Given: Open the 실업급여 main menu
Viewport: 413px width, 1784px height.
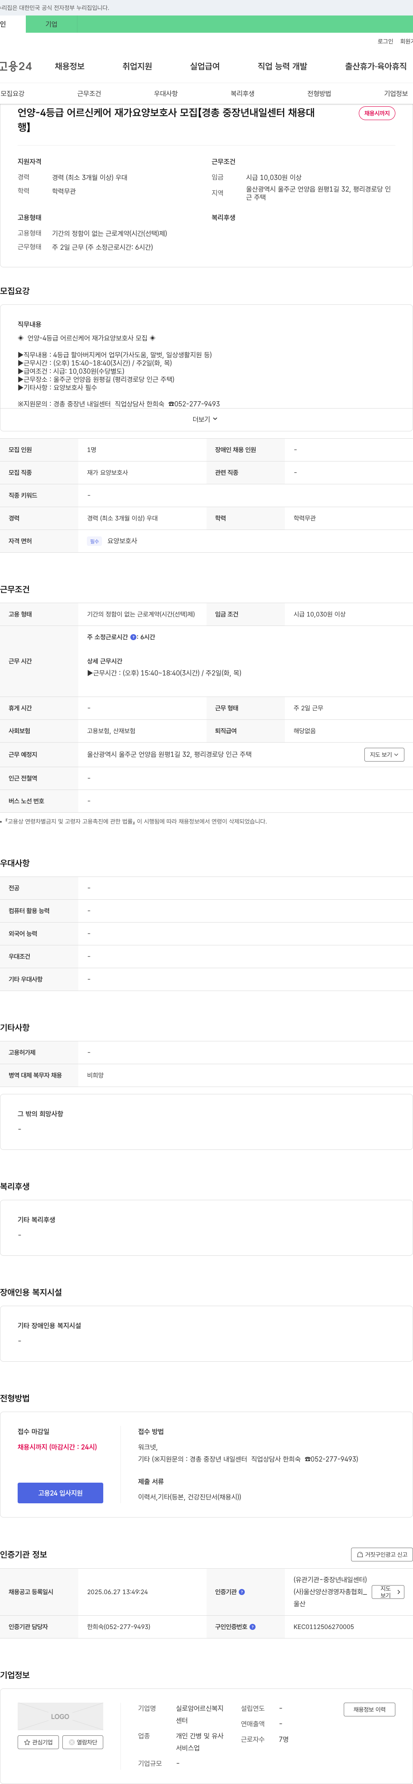Looking at the screenshot, I should [x=205, y=66].
